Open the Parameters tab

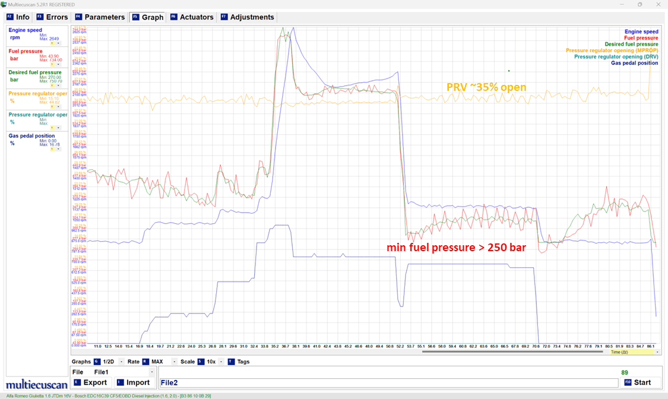pyautogui.click(x=99, y=17)
